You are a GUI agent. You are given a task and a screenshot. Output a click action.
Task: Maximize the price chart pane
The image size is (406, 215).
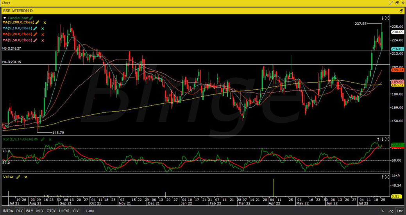coord(387,18)
